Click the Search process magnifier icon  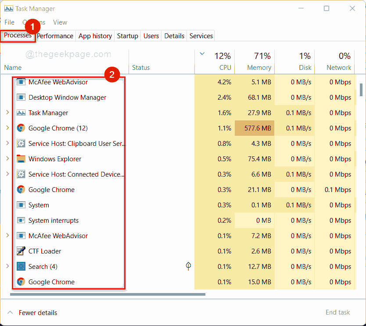point(21,266)
